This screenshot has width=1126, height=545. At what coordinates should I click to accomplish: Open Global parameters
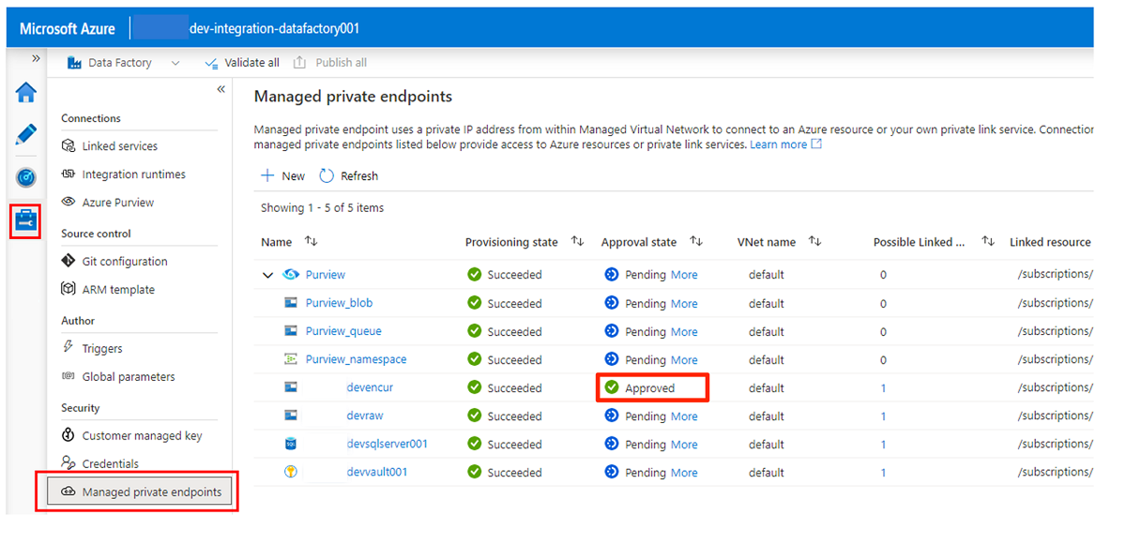click(x=128, y=377)
